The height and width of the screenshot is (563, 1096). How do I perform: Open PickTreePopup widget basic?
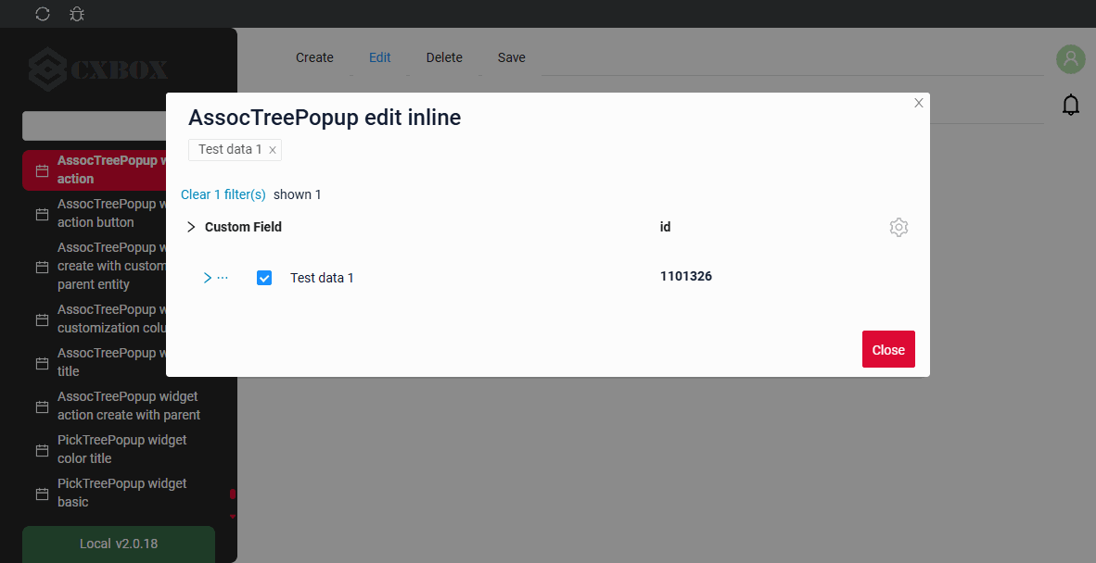pos(119,494)
